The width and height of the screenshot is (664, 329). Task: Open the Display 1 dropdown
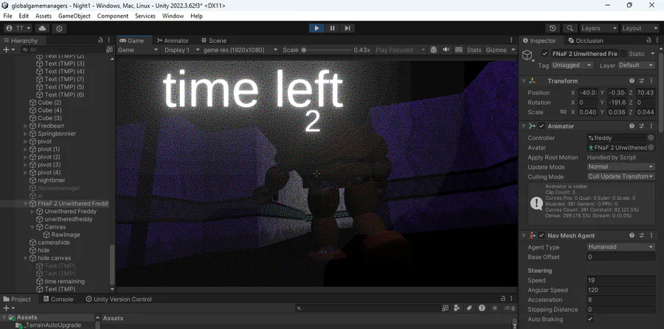click(x=181, y=50)
